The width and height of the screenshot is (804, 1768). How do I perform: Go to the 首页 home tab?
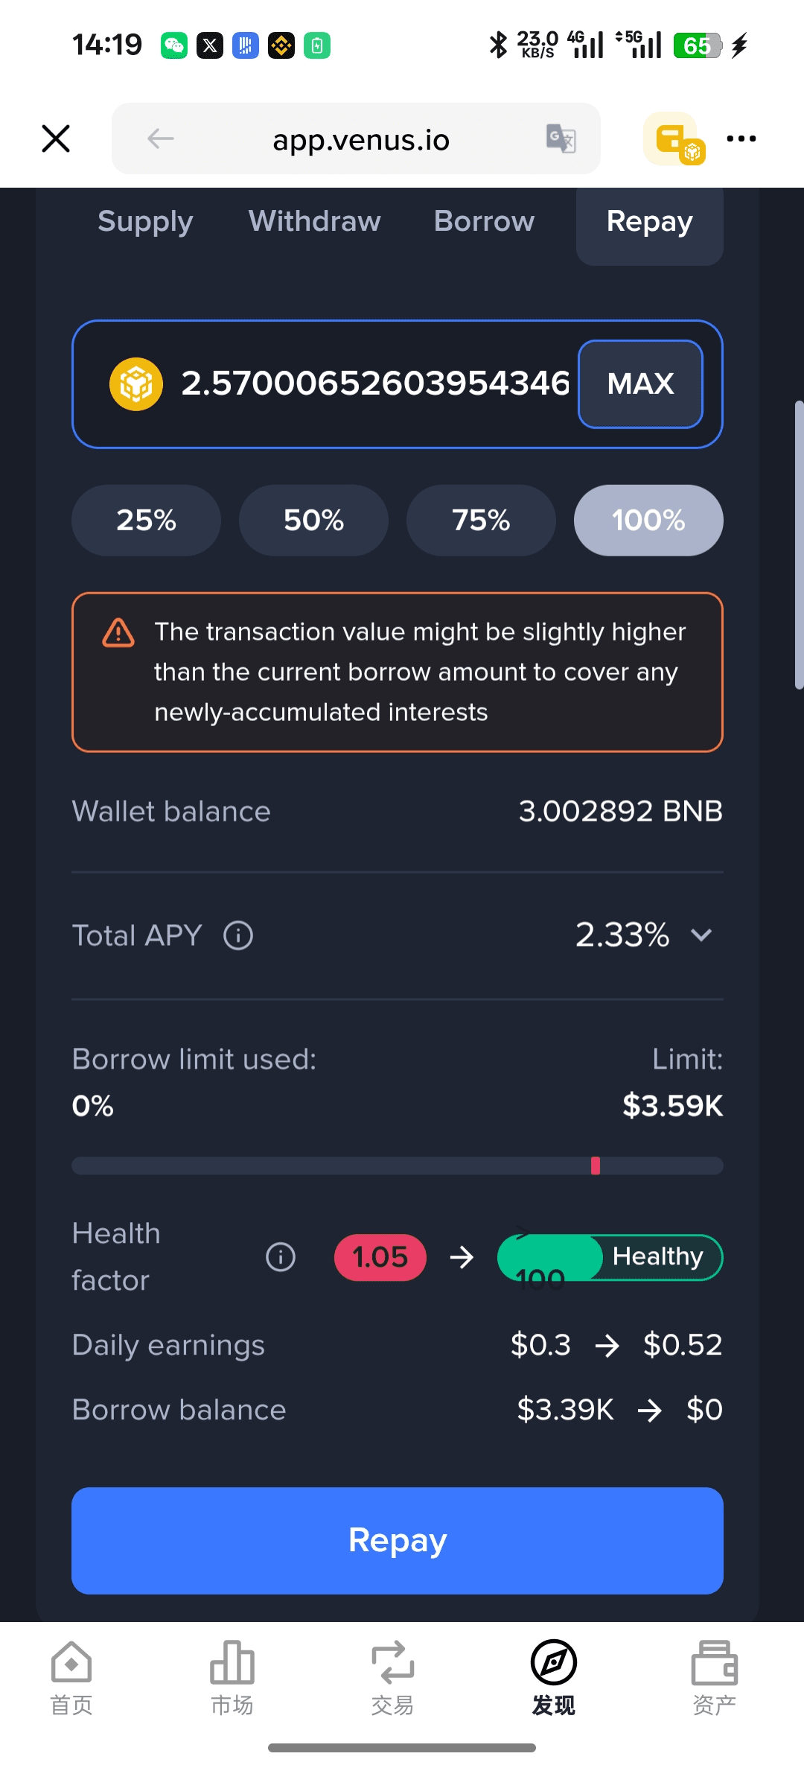coord(71,1673)
